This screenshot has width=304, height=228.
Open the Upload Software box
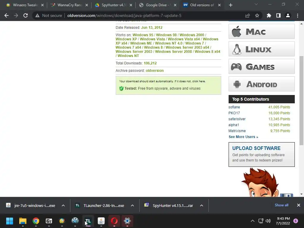pyautogui.click(x=262, y=154)
